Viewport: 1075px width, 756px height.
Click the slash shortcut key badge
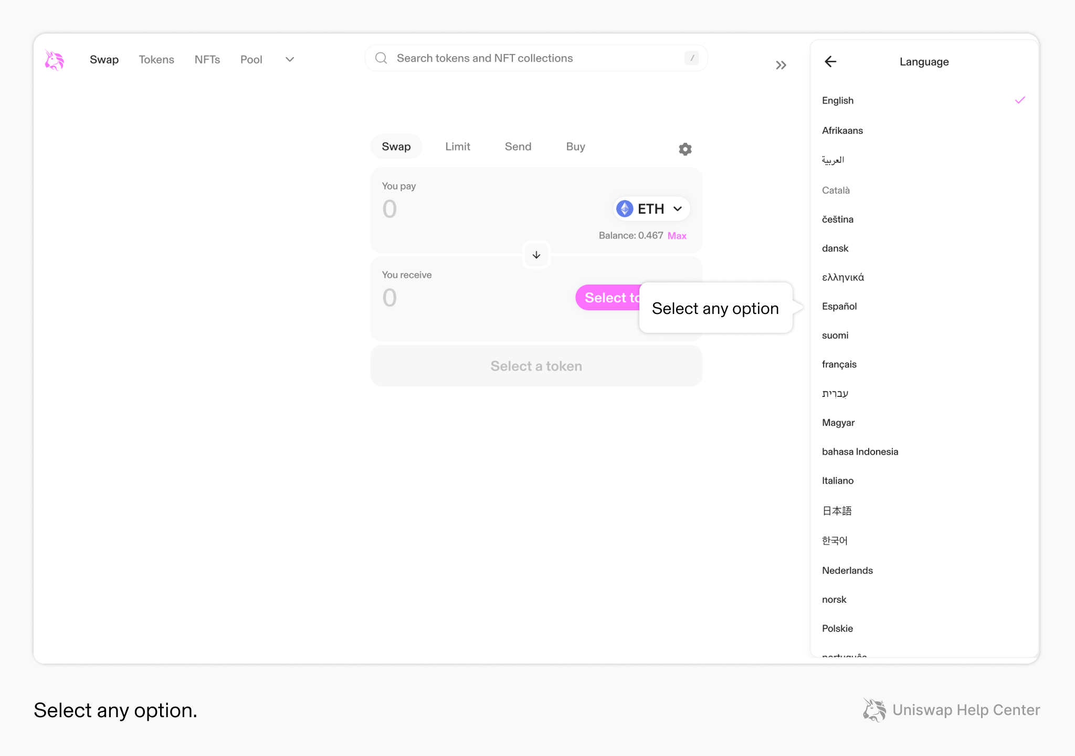point(692,58)
